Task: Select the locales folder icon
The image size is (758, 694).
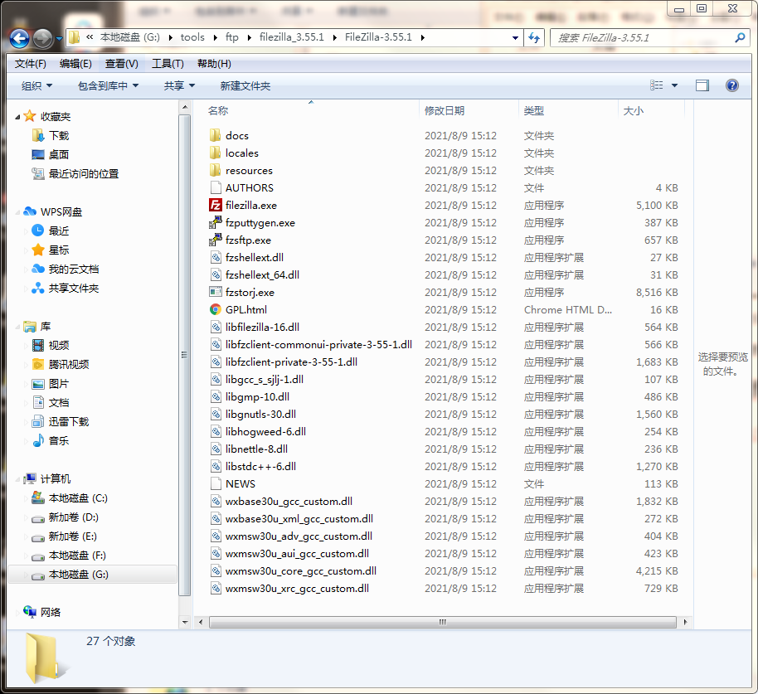Action: 215,153
